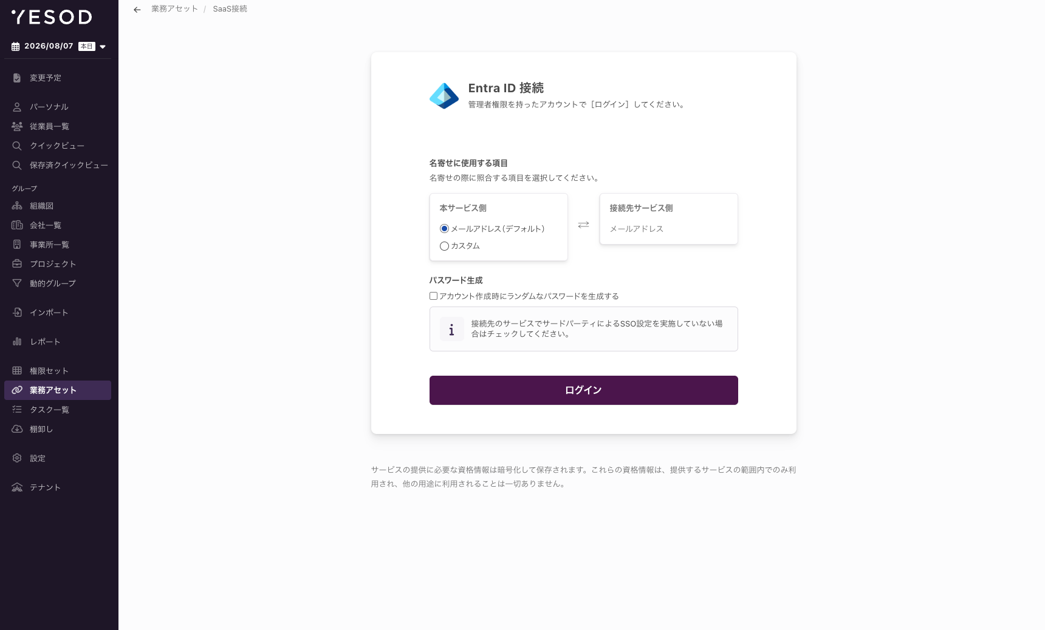
Task: Click the パスワード生成 heading
Action: (456, 280)
